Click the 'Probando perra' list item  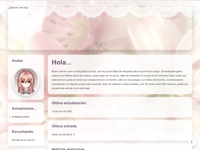coord(20,117)
